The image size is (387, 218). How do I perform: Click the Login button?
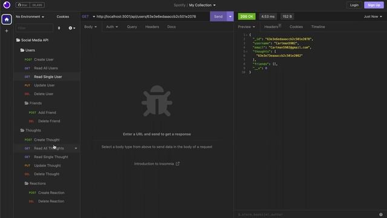(x=354, y=5)
